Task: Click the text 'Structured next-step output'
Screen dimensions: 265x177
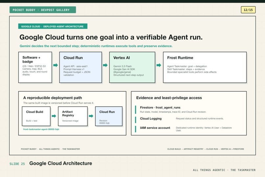Action: pos(129,75)
